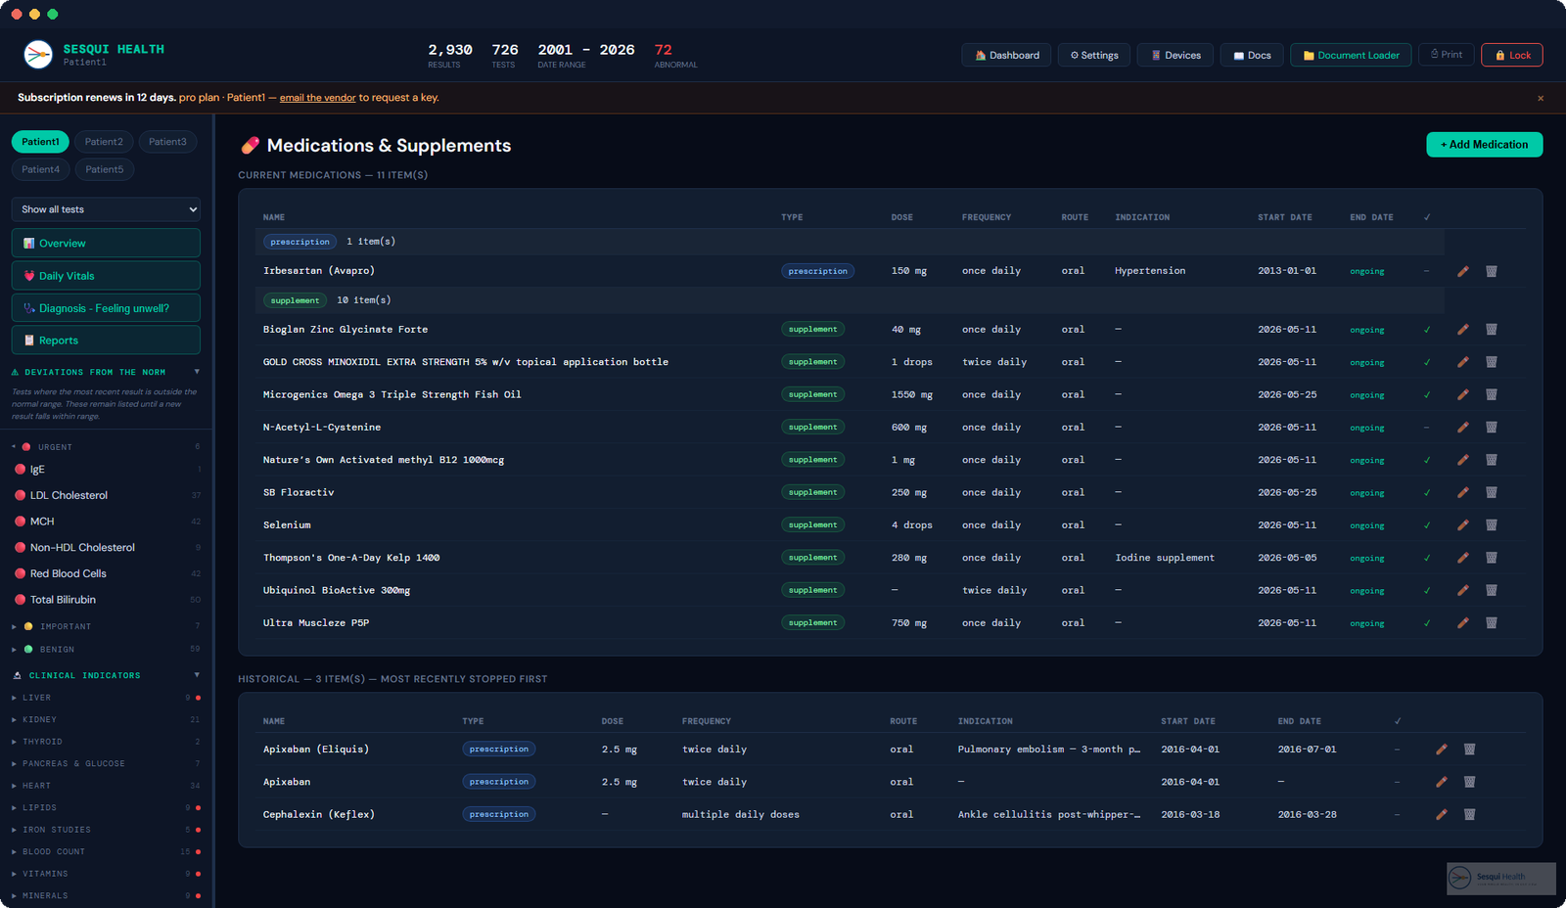Open Settings in the top bar
The width and height of the screenshot is (1566, 908).
coord(1094,55)
